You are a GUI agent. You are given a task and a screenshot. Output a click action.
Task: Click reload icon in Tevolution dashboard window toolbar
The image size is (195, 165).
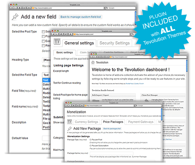[x=99, y=57]
